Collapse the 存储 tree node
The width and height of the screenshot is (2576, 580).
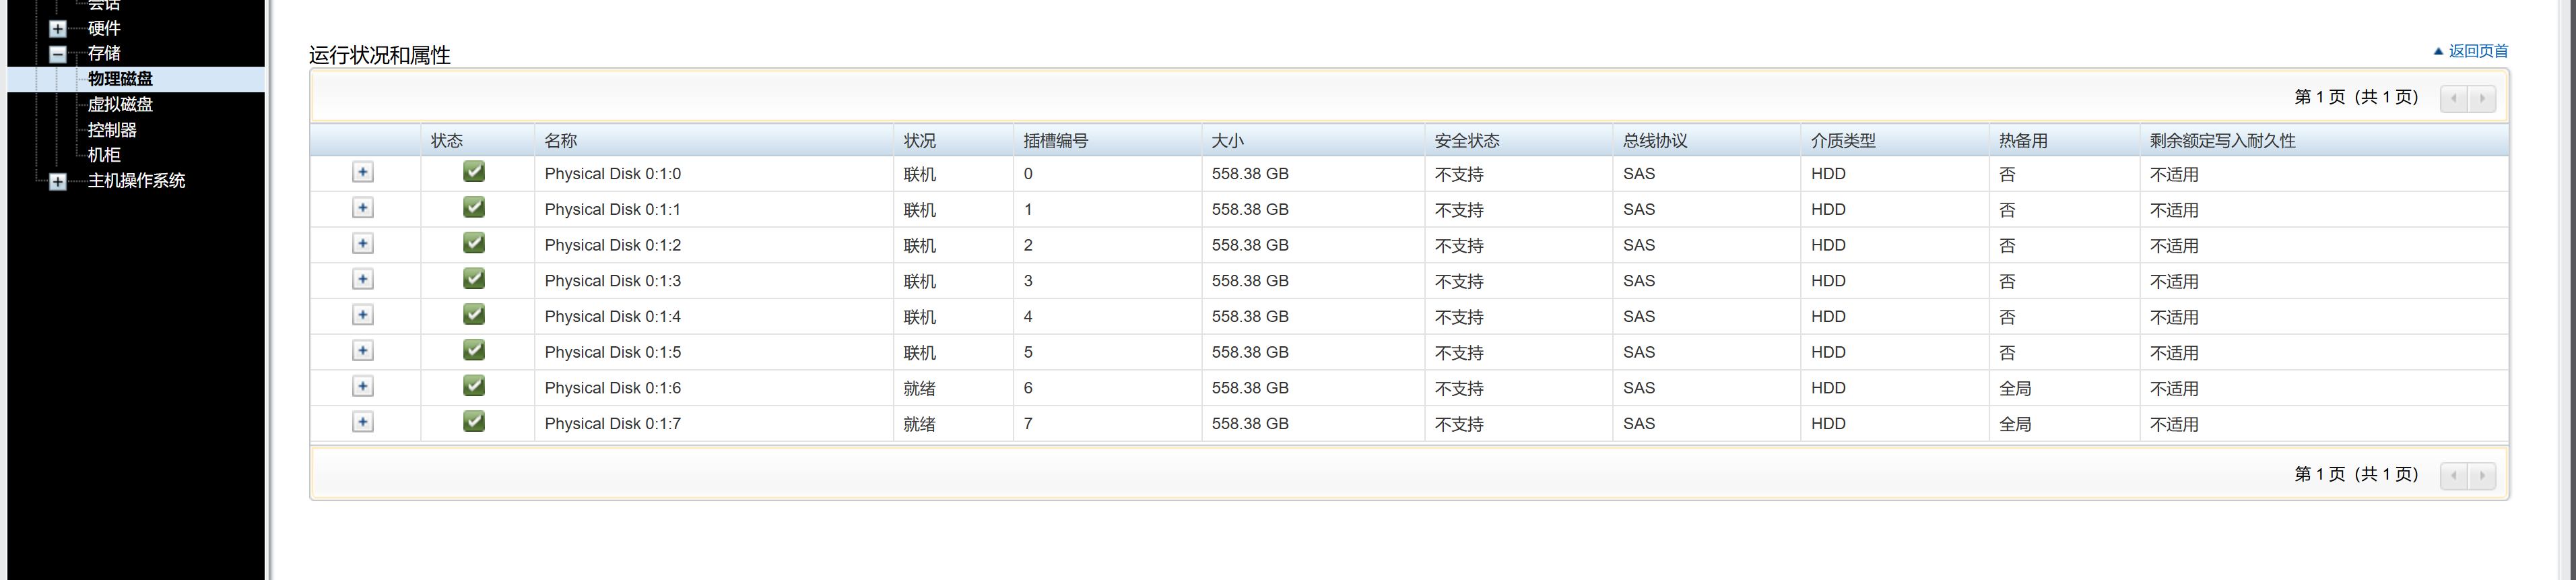click(58, 54)
